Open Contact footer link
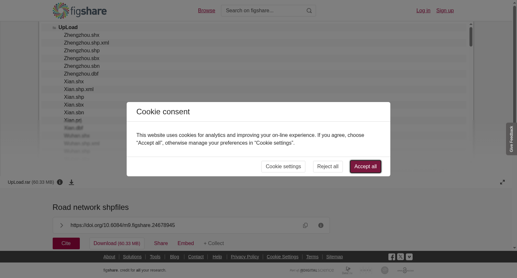Viewport: 517px width, 278px height. (x=196, y=257)
